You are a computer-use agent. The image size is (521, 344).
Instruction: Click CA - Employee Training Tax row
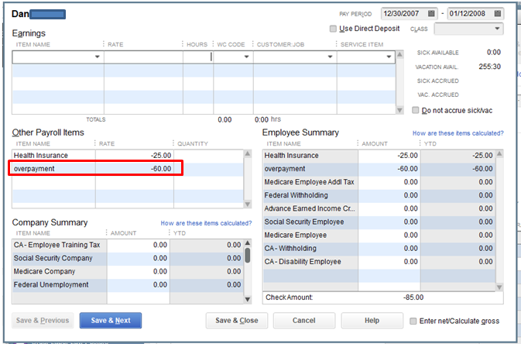[x=128, y=245]
